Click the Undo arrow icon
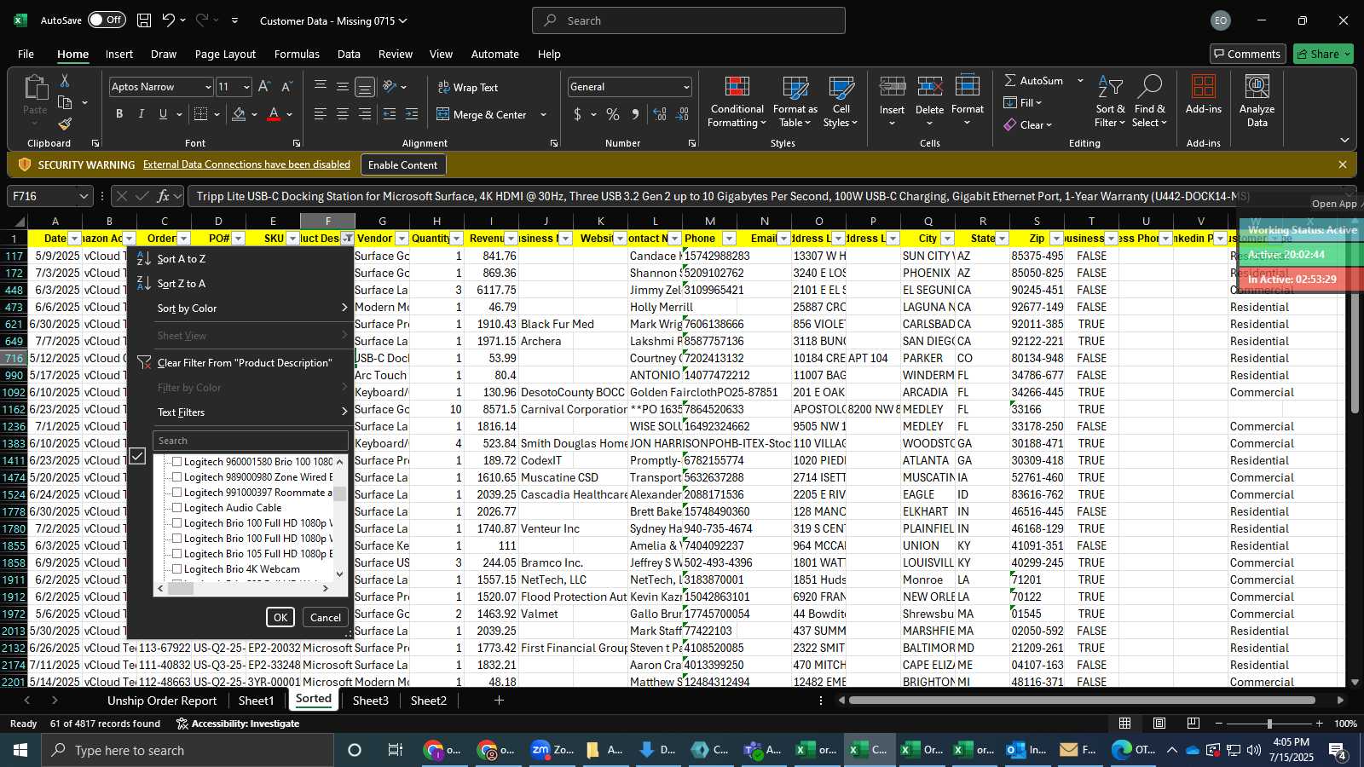Screen dimensions: 1364x767 (x=169, y=20)
